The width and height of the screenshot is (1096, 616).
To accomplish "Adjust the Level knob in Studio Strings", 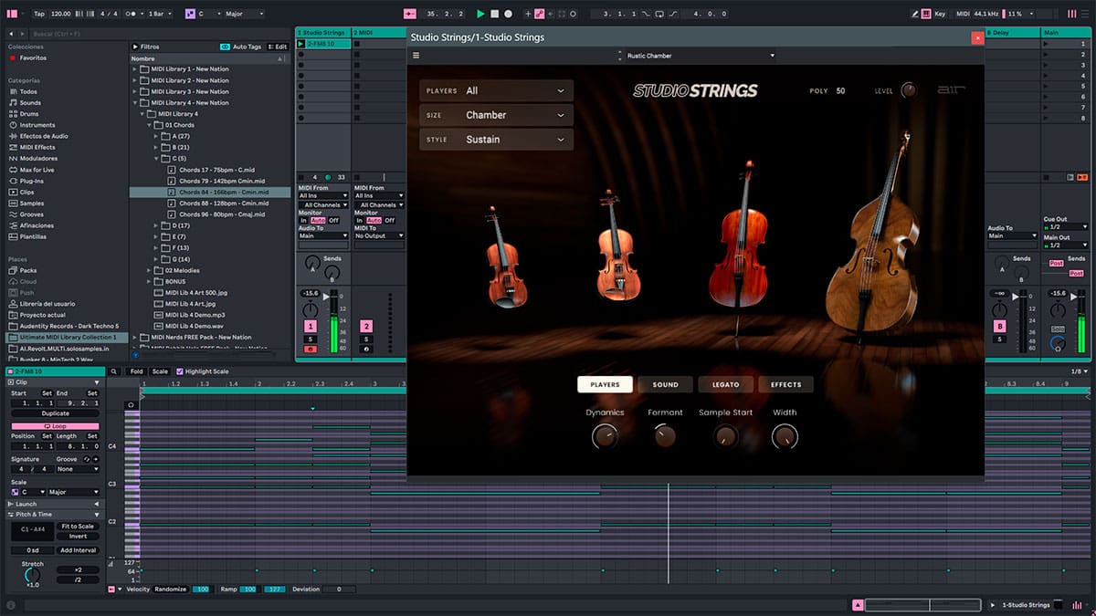I will point(909,90).
